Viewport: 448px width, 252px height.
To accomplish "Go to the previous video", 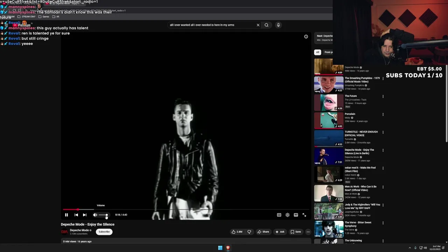I will tap(76, 215).
